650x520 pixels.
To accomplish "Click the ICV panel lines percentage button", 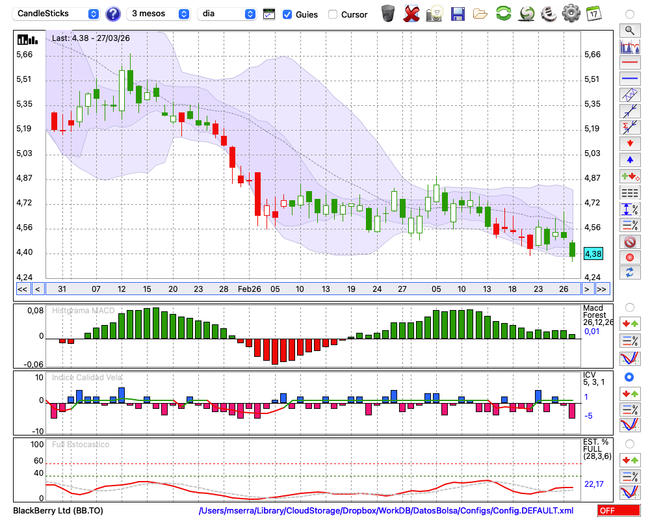I will tap(630, 409).
